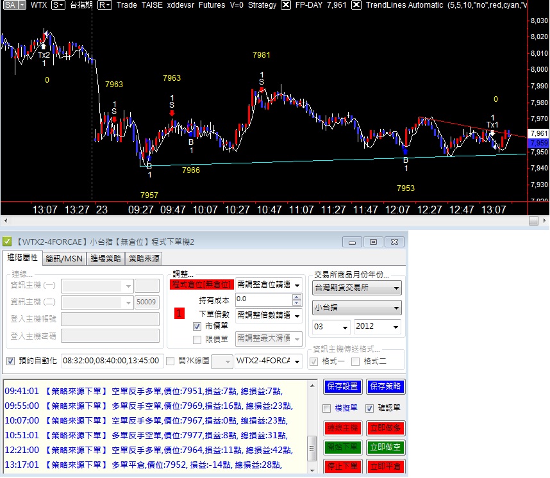Image resolution: width=550 pixels, height=478 pixels.
Task: Toggle the 格式二 checkbox
Action: 355,361
